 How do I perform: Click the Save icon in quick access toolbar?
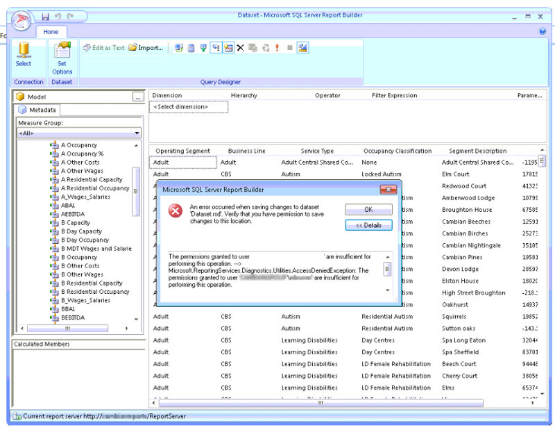point(45,16)
